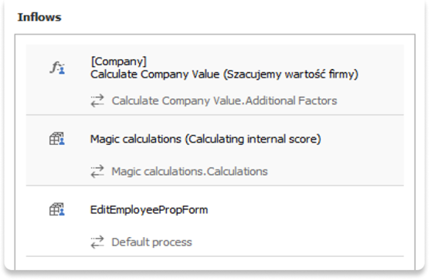Open Magic calculations (Calculating internal score) entry
This screenshot has height=280, width=429.
pyautogui.click(x=205, y=139)
